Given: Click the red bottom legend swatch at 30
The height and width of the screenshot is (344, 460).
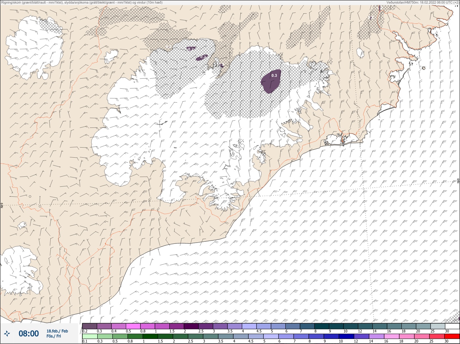Looking at the screenshot, I should coord(452,336).
